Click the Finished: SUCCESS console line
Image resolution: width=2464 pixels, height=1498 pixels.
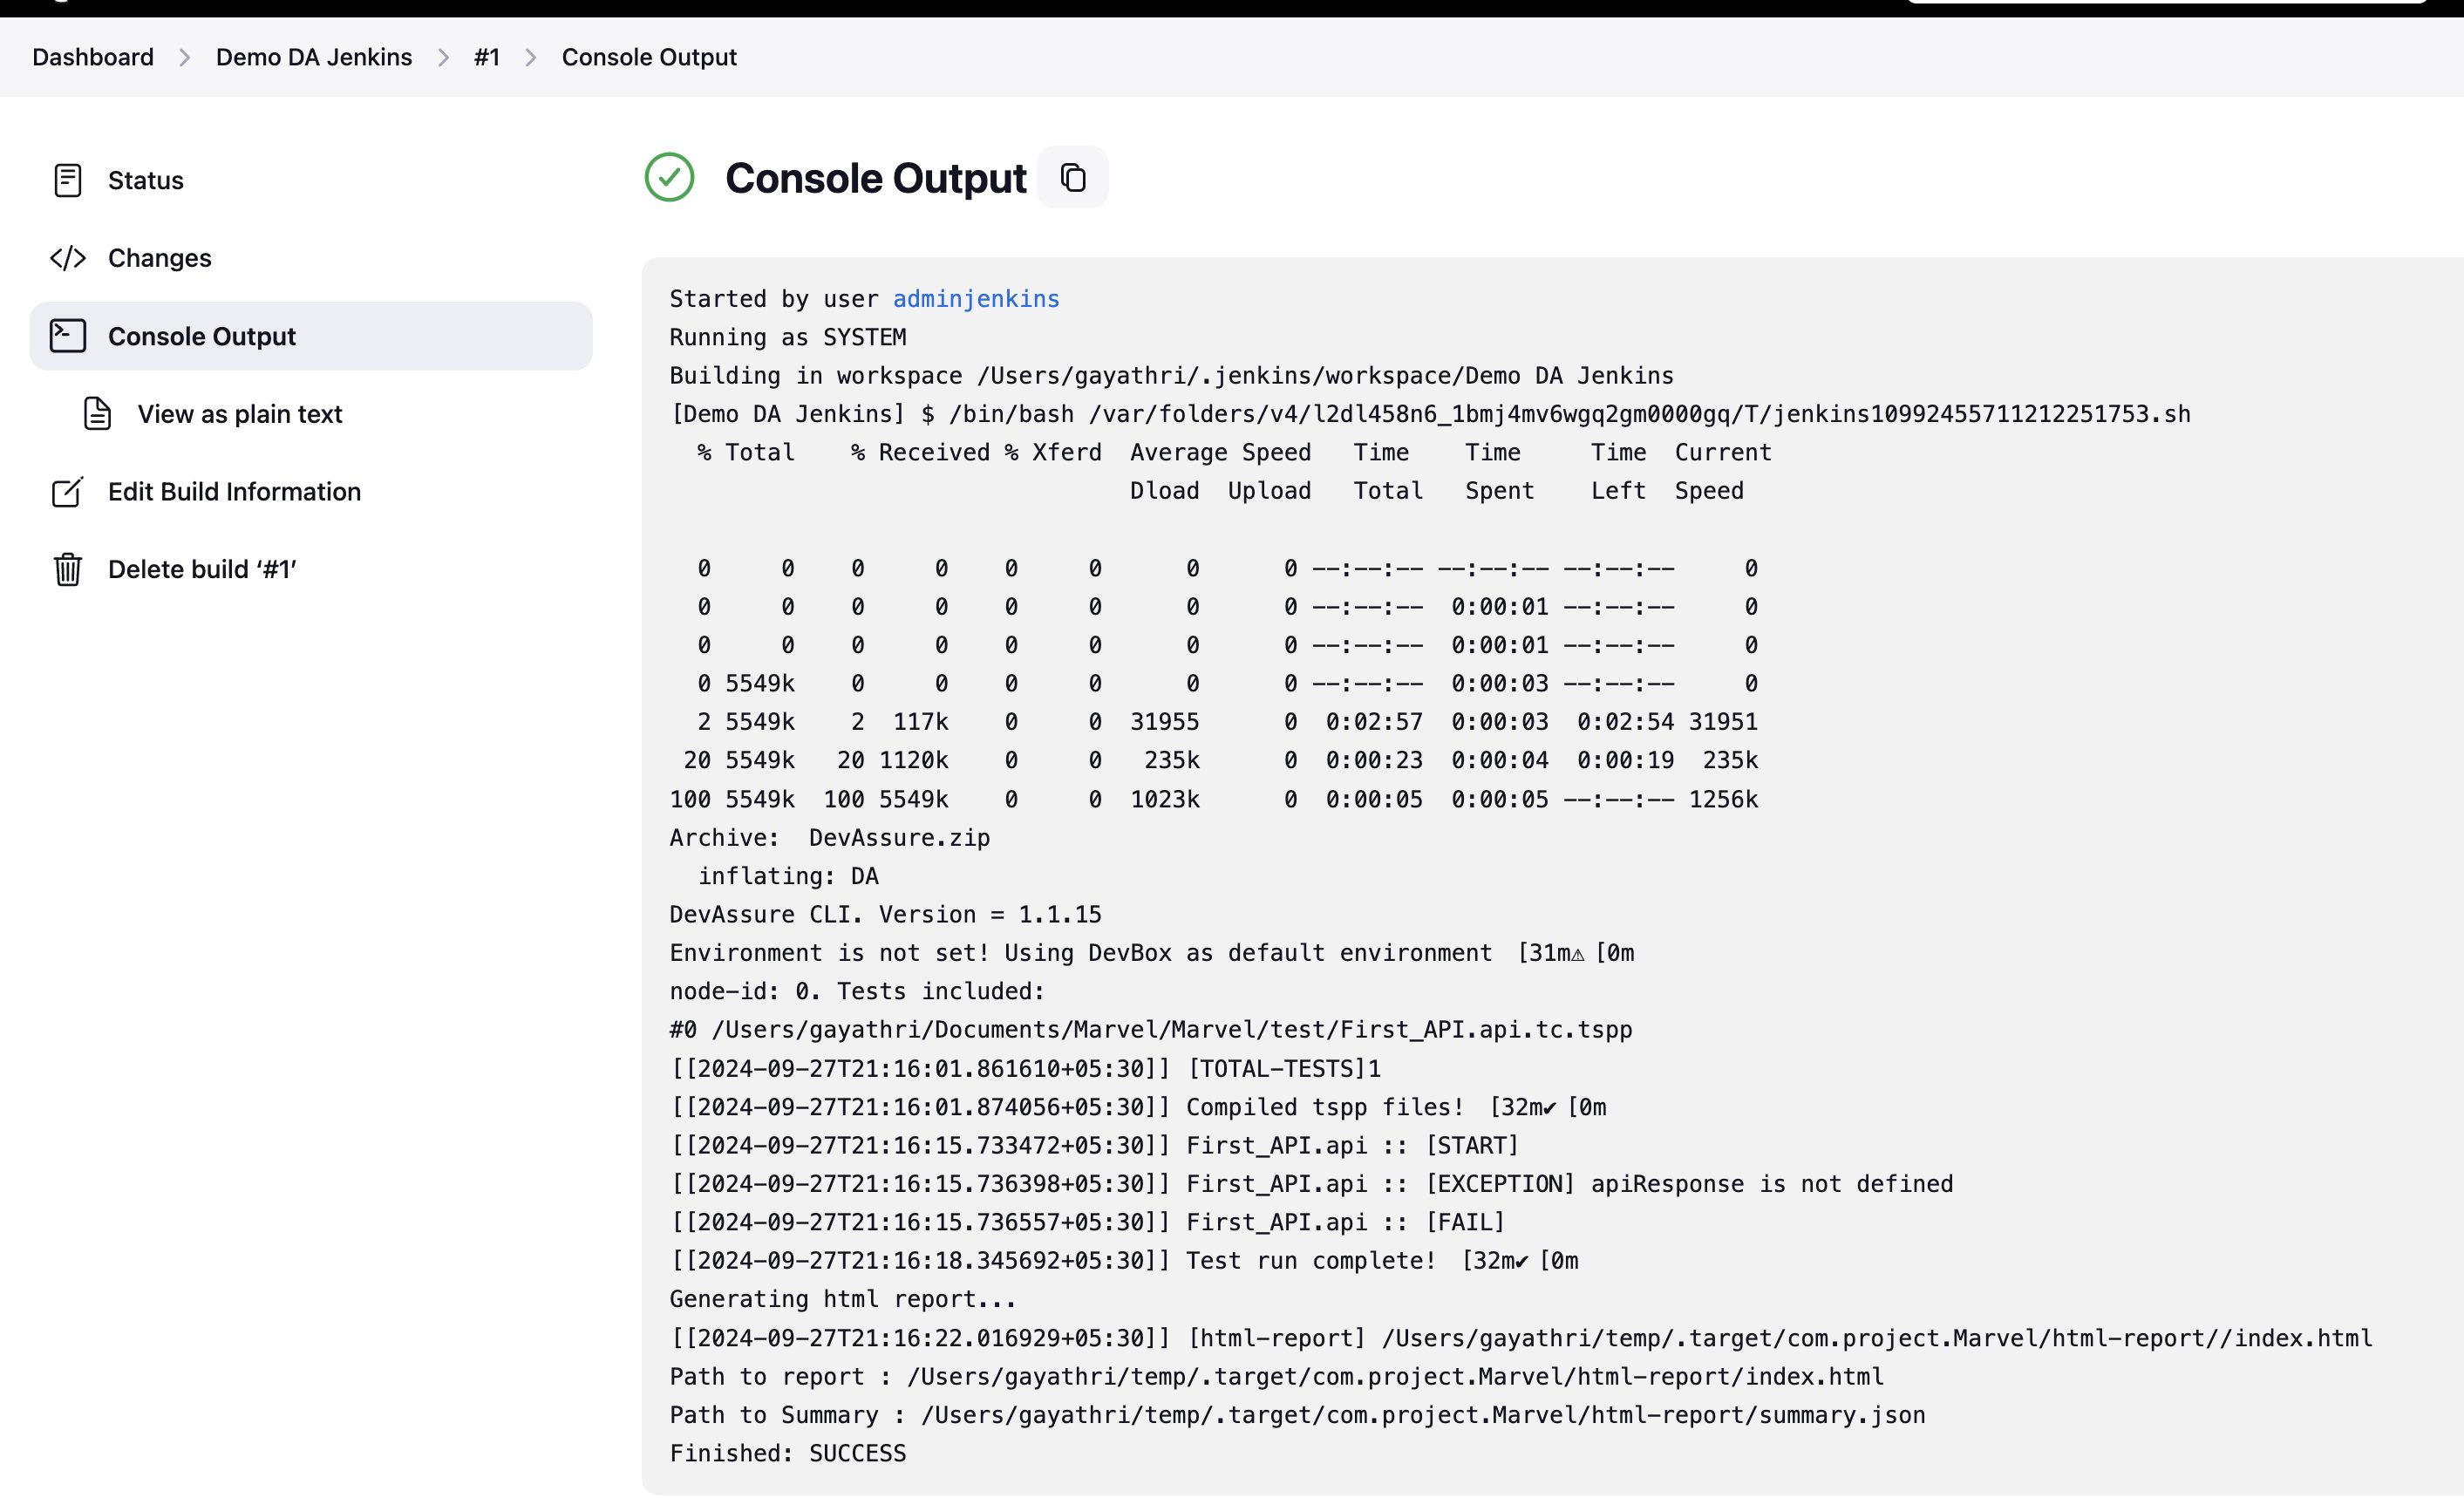pyautogui.click(x=787, y=1453)
